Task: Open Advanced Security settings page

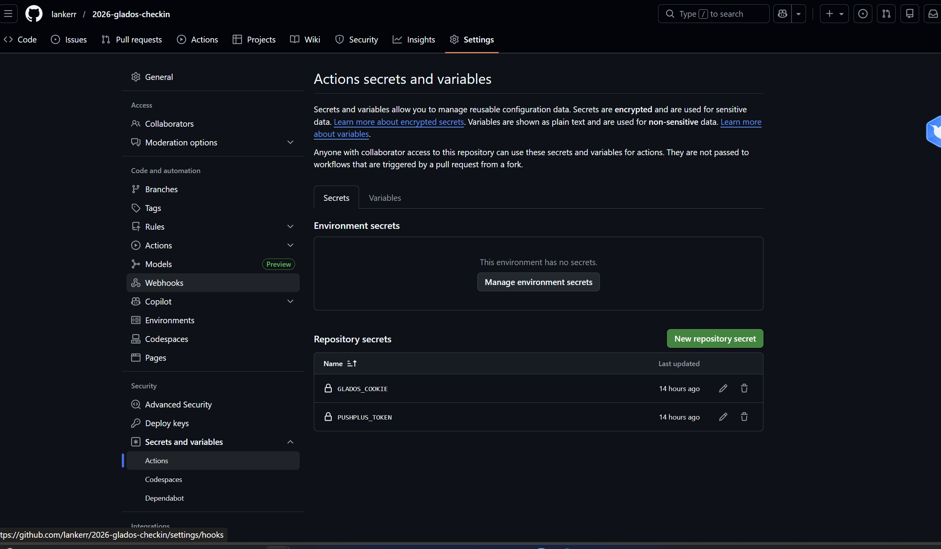Action: (x=213, y=404)
